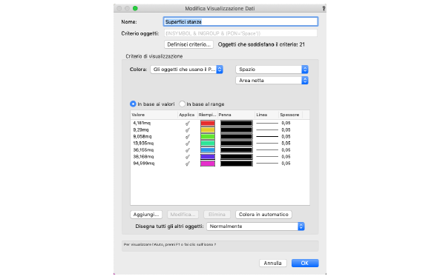Image resolution: width=440 pixels, height=279 pixels.
Task: Select the 94,599mq value row
Action: [x=220, y=164]
